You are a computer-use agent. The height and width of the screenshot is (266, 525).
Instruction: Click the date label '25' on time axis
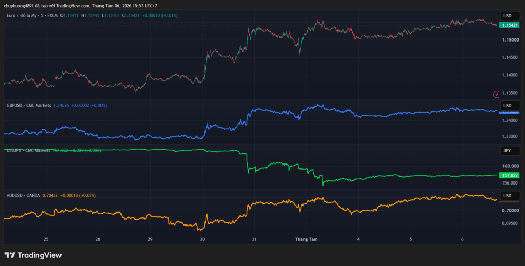click(x=46, y=239)
